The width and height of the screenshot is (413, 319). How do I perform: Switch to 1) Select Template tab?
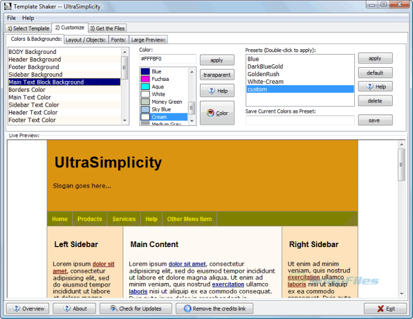pyautogui.click(x=29, y=28)
